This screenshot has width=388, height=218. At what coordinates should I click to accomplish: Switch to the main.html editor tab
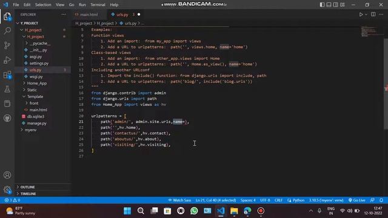click(x=89, y=15)
